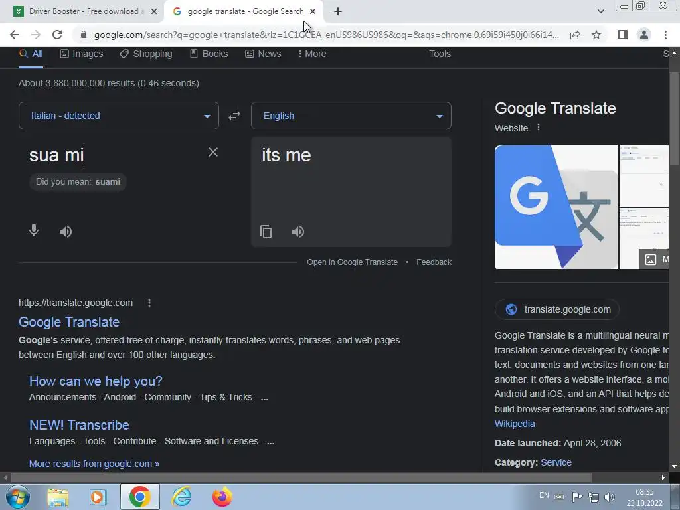Launch media player taskbar icon
680x510 pixels.
click(98, 497)
